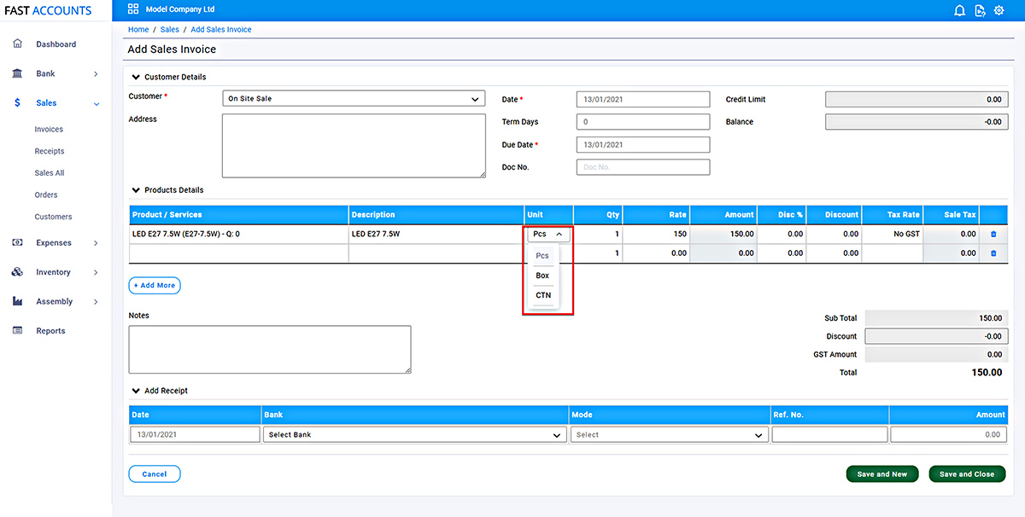Click the Notes text area
Viewport: 1025px width, 517px height.
pyautogui.click(x=270, y=349)
